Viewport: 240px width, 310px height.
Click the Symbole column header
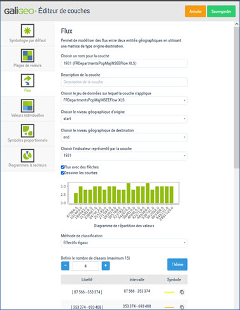tap(174, 279)
